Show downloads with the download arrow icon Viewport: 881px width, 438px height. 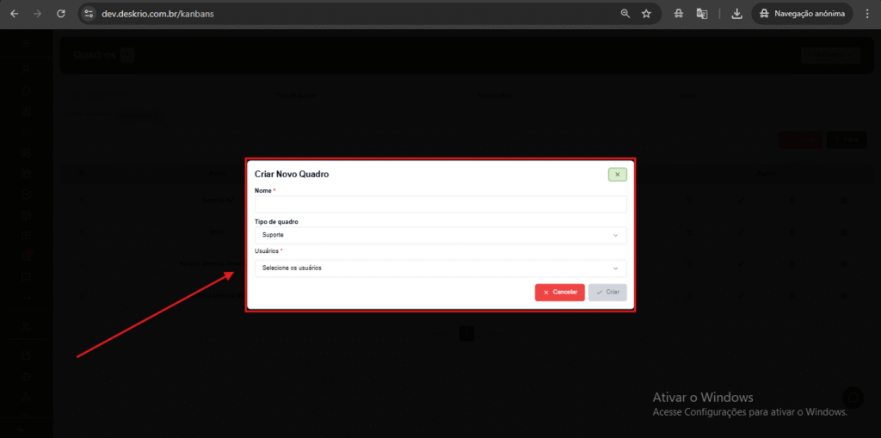pos(736,14)
